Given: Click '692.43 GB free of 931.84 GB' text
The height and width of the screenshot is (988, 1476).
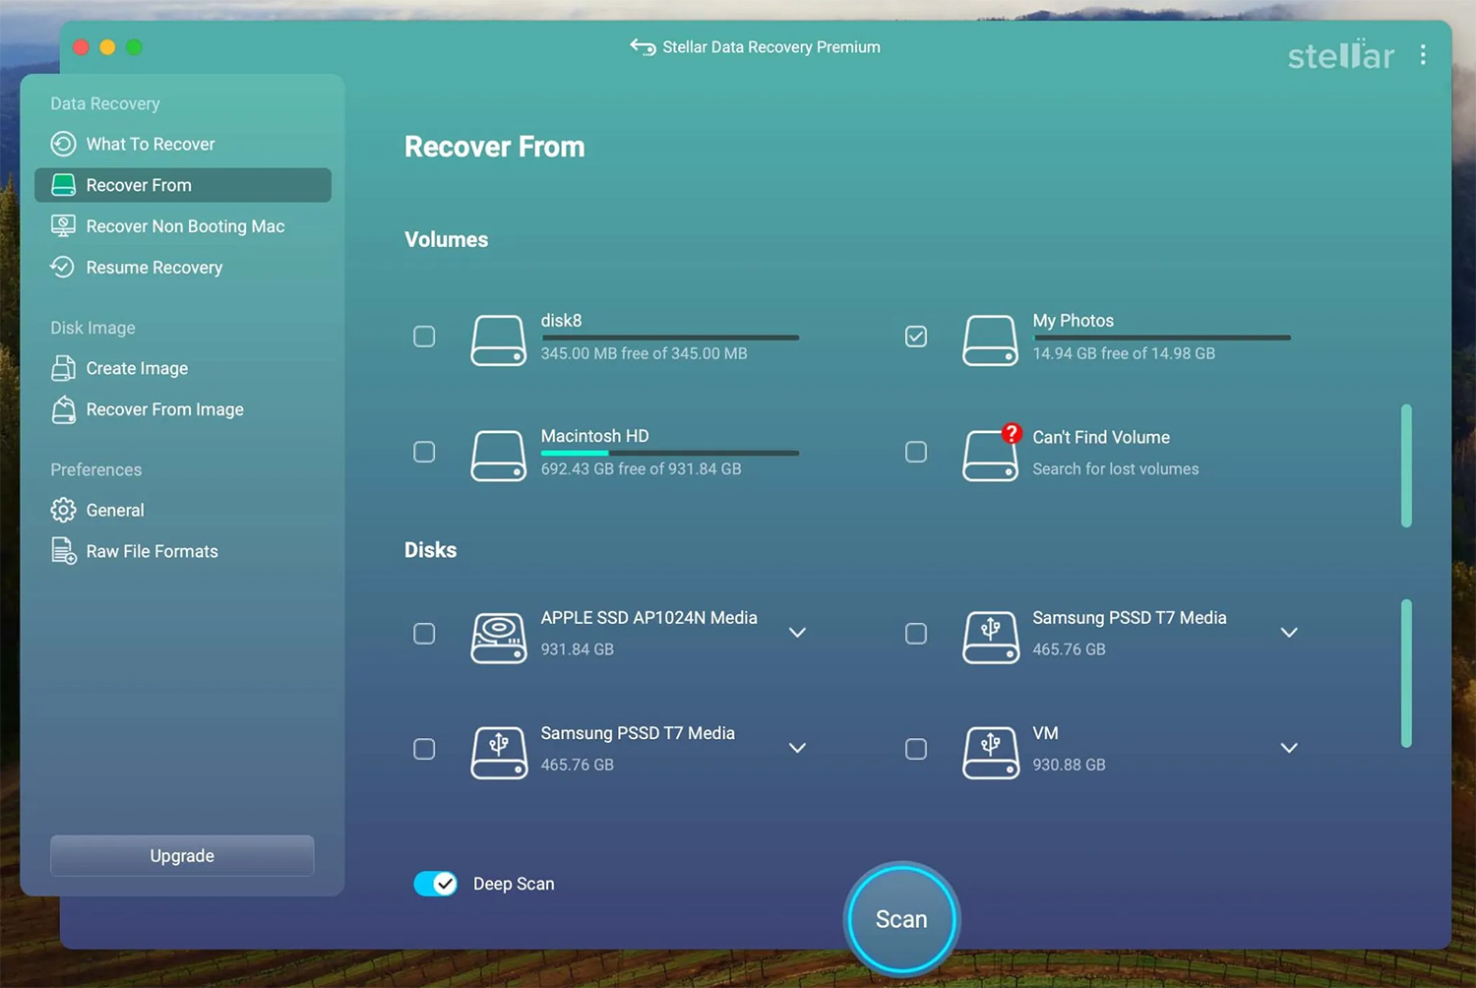Looking at the screenshot, I should (x=641, y=469).
